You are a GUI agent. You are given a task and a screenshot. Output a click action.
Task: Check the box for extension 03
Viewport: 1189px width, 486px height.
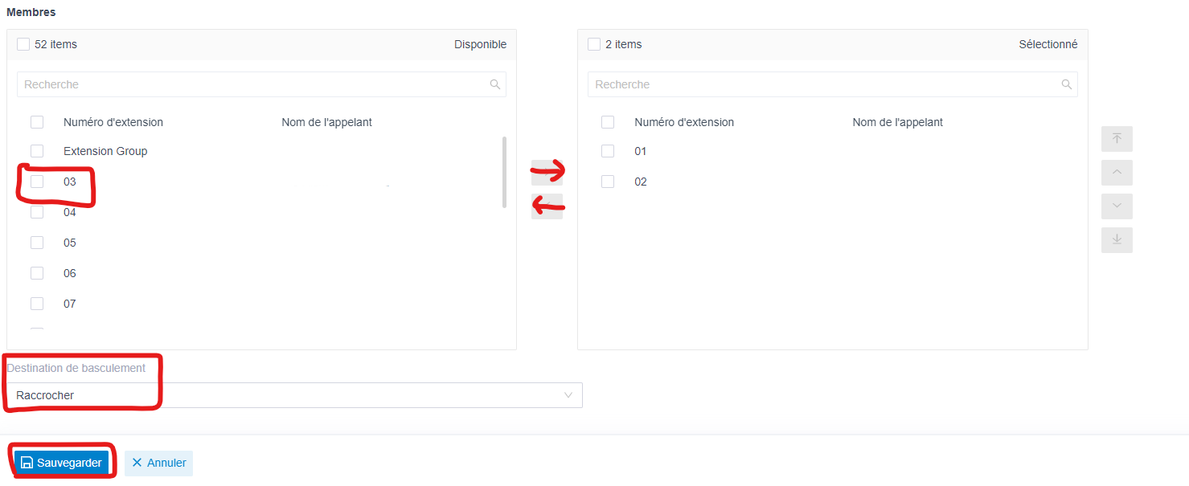coord(37,182)
